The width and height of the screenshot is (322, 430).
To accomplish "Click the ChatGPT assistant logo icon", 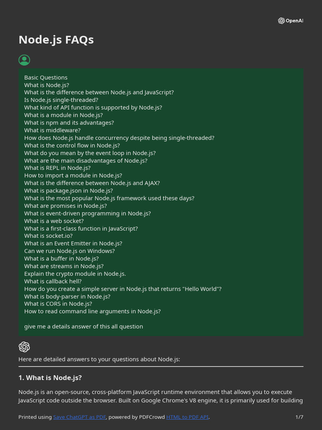I will coord(24,347).
